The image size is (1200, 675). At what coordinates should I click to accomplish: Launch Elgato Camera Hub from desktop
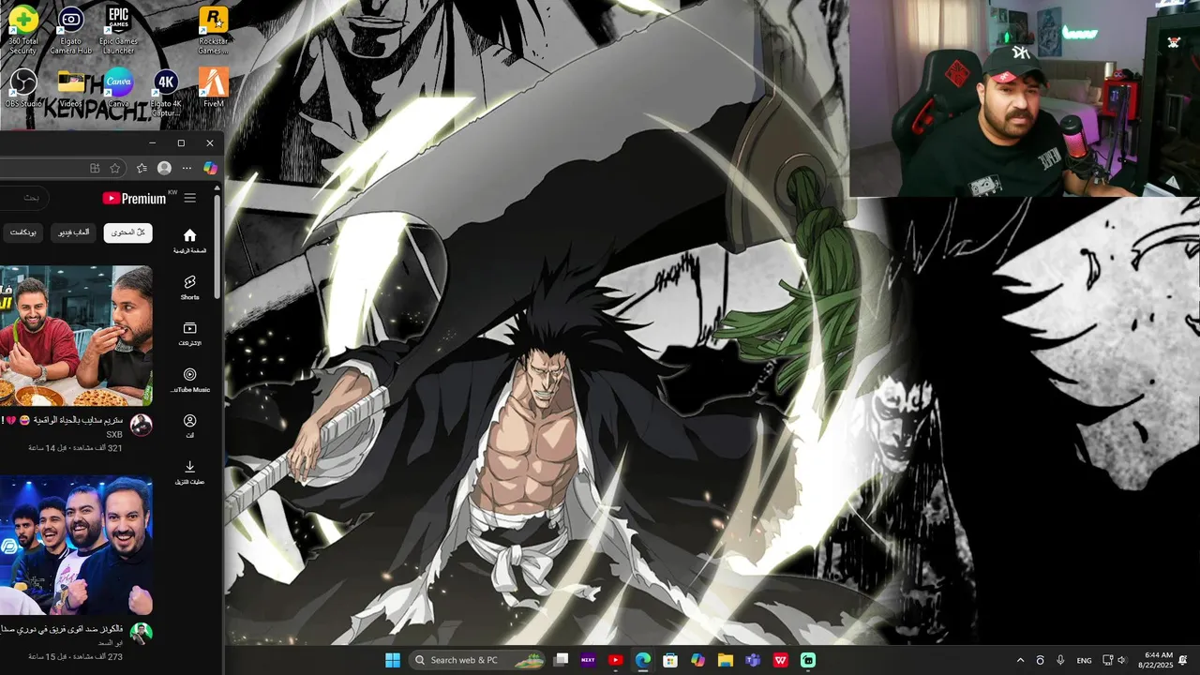tap(70, 28)
